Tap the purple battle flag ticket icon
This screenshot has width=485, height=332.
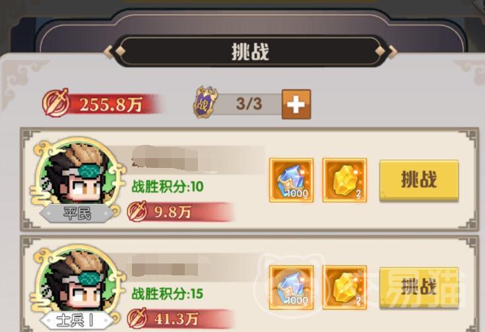(206, 102)
